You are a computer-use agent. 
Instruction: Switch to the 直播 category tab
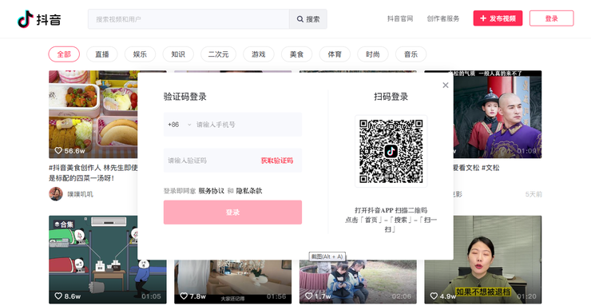(x=102, y=54)
